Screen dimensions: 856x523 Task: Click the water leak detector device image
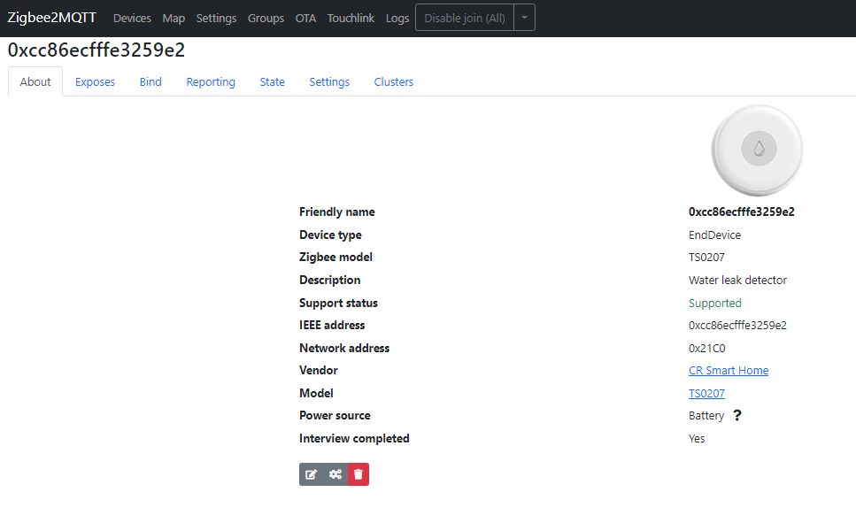(757, 150)
